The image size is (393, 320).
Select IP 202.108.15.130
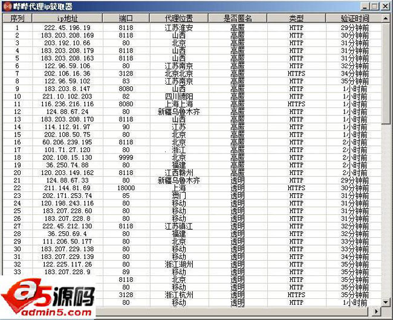pos(67,158)
